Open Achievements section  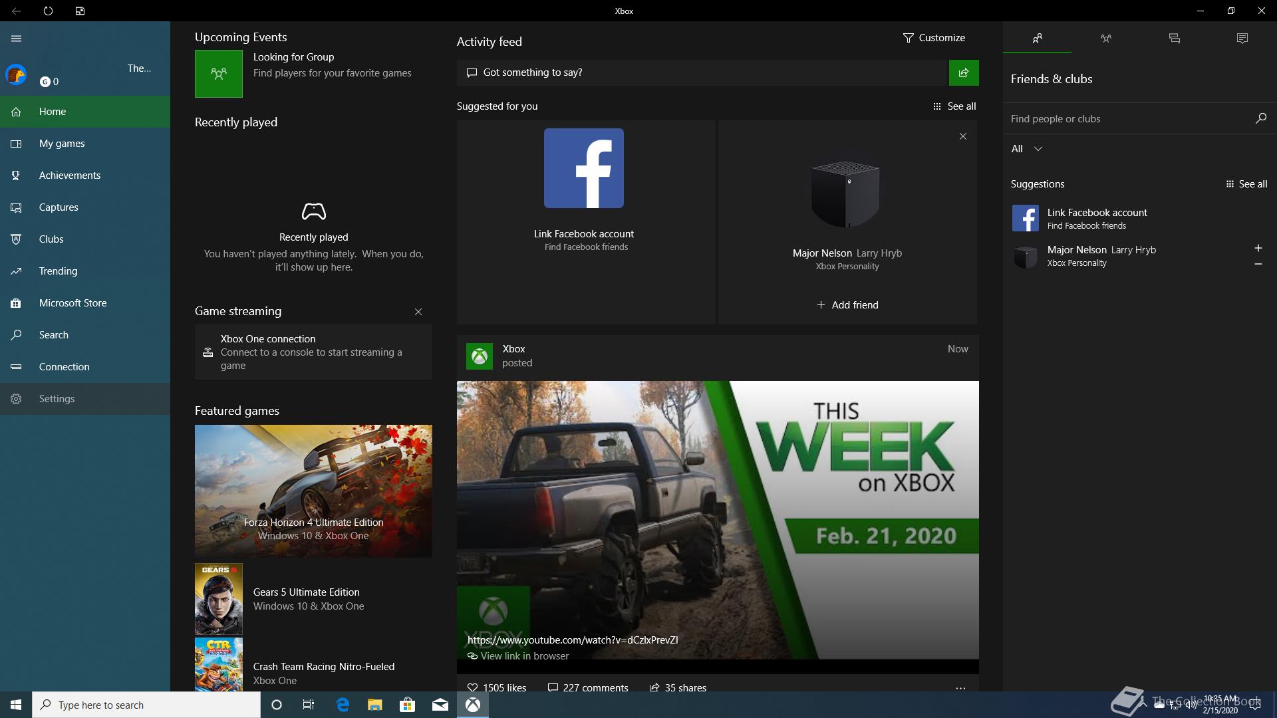tap(85, 176)
